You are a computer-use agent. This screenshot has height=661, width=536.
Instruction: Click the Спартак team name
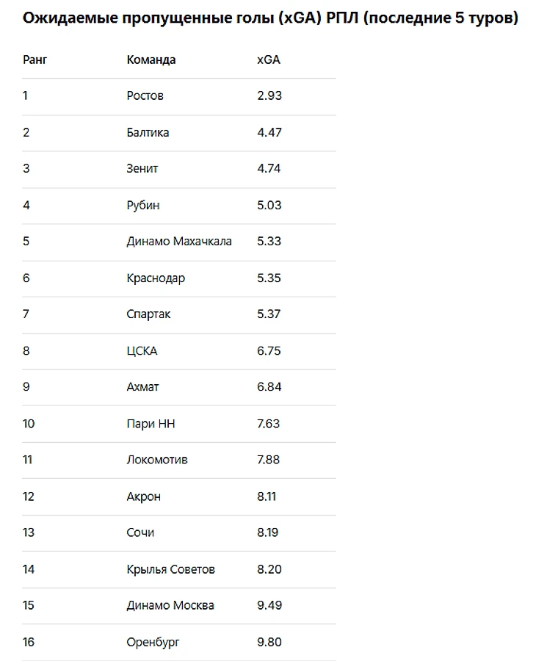click(148, 314)
